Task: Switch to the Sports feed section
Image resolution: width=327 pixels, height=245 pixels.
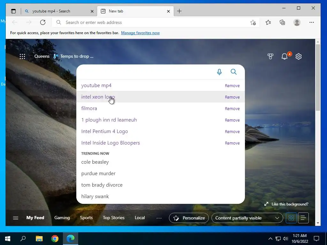Action: pyautogui.click(x=86, y=218)
